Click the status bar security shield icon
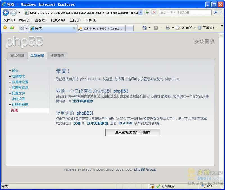 [x=152, y=186]
